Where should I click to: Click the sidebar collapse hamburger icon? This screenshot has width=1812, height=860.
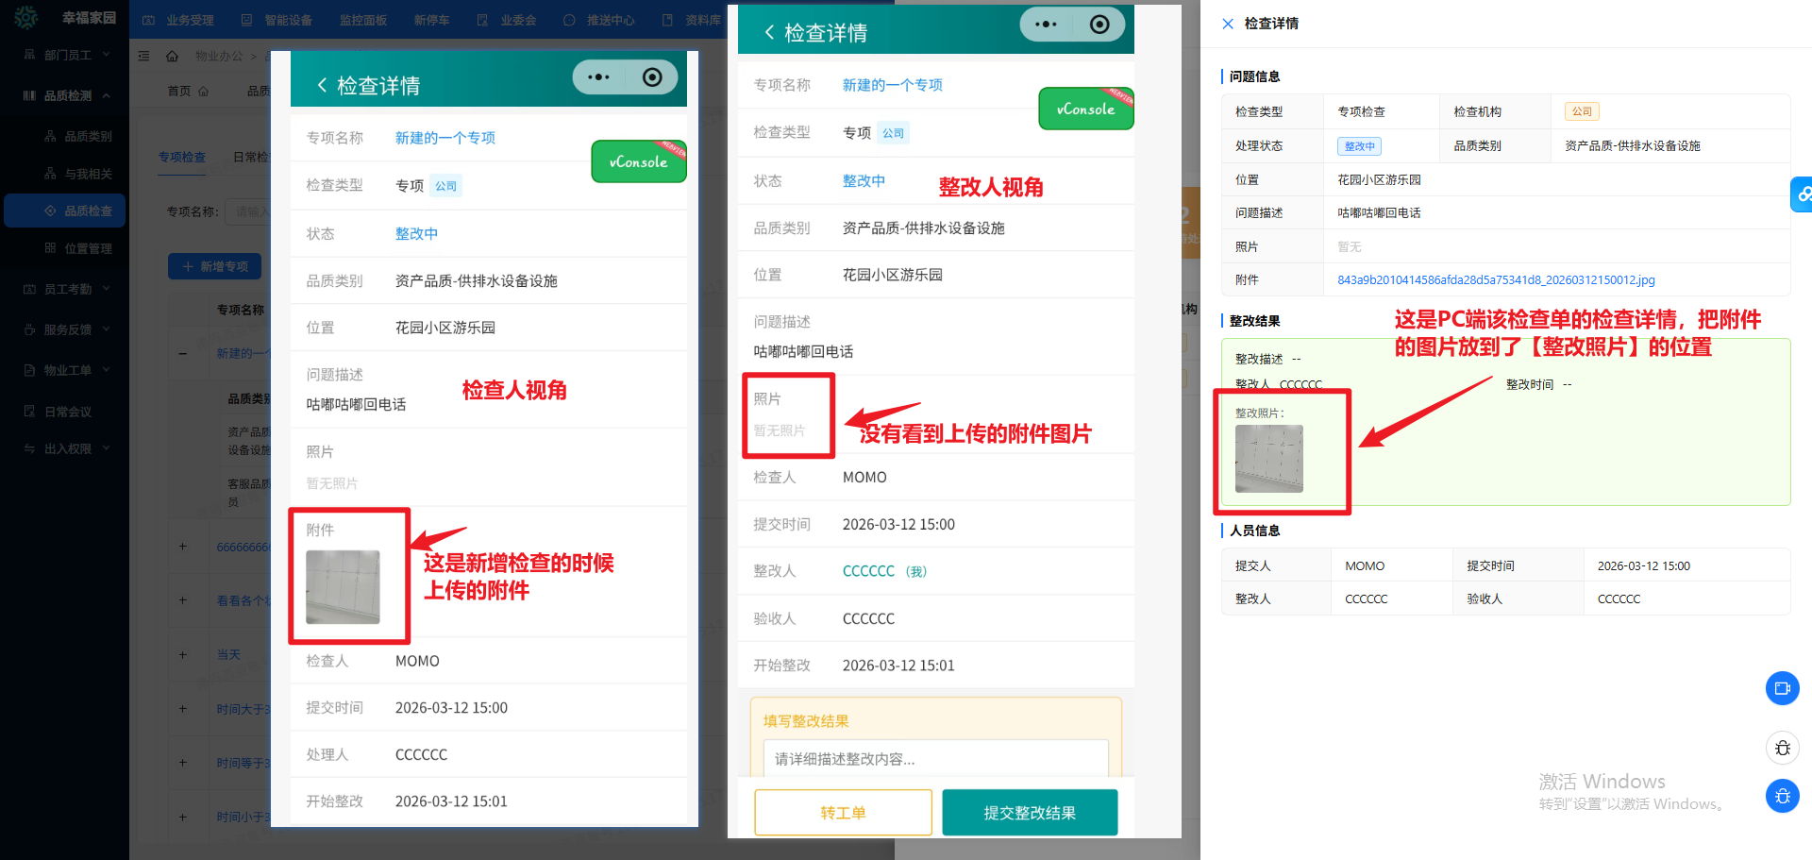[x=143, y=57]
